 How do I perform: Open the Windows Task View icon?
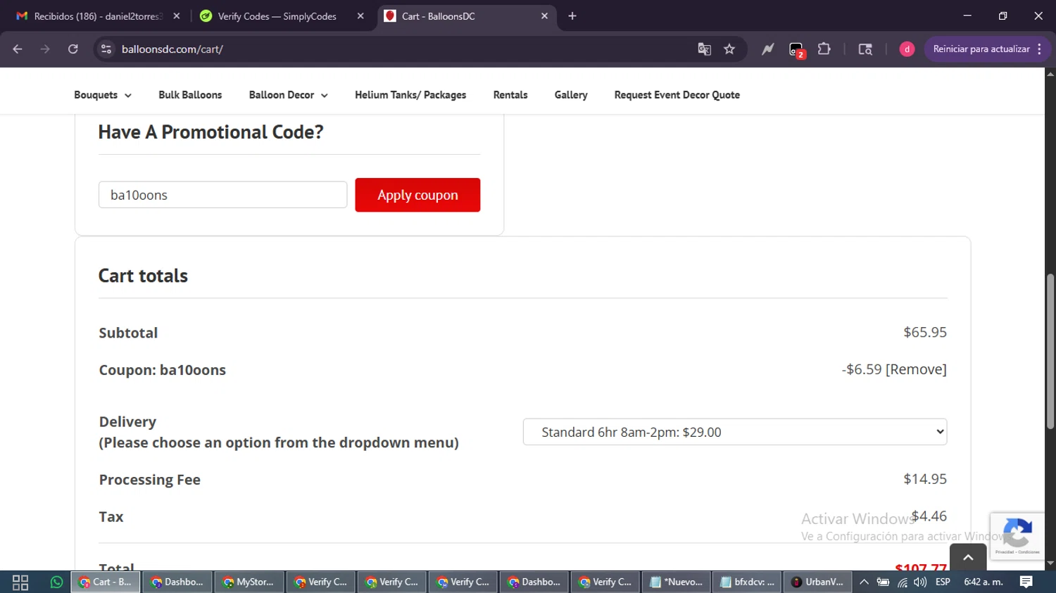20,582
